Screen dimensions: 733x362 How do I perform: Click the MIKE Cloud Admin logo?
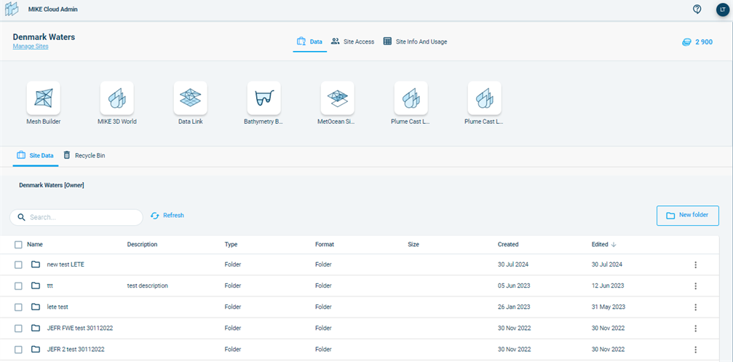pyautogui.click(x=12, y=9)
